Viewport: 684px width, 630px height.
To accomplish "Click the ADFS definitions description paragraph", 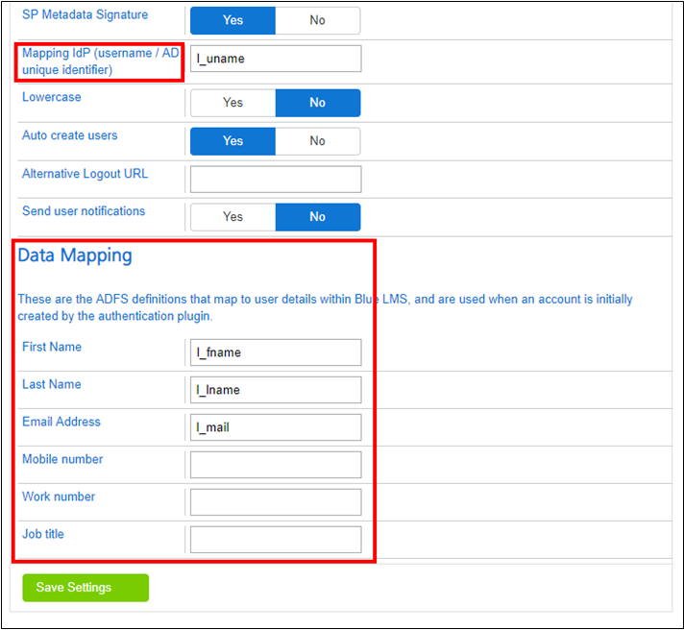I will pos(325,307).
